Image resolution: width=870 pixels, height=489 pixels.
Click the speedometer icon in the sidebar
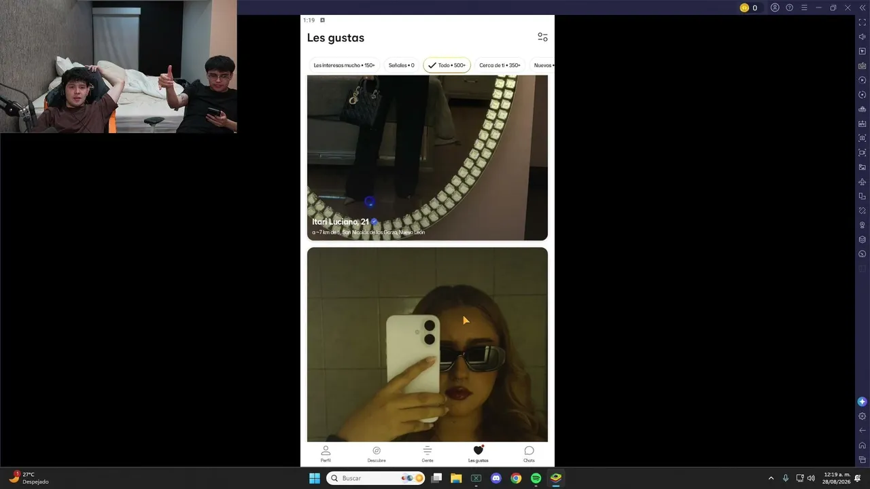click(x=863, y=254)
